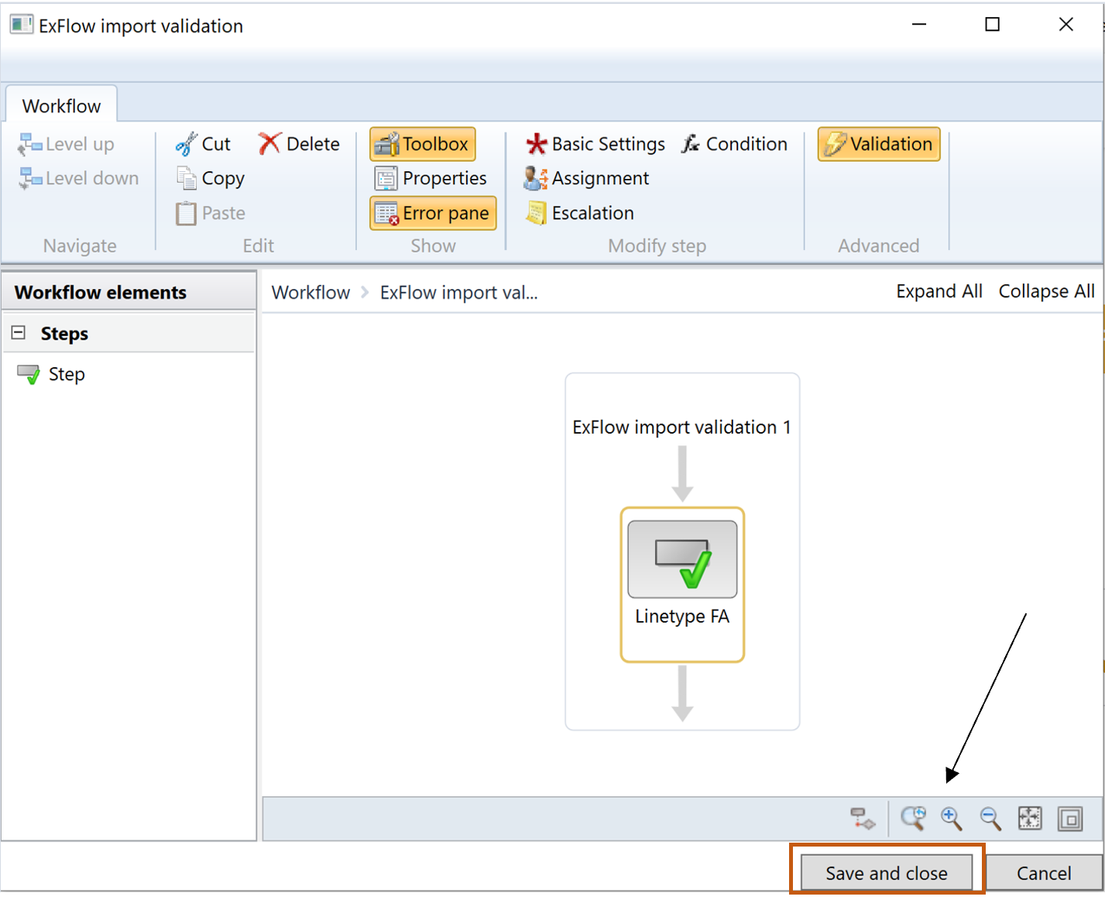Image resolution: width=1105 pixels, height=900 pixels.
Task: Click the ExFlow import val... breadcrumb
Action: (458, 293)
